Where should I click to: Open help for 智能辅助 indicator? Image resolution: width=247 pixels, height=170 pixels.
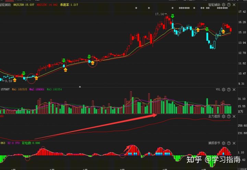[x=229, y=5]
